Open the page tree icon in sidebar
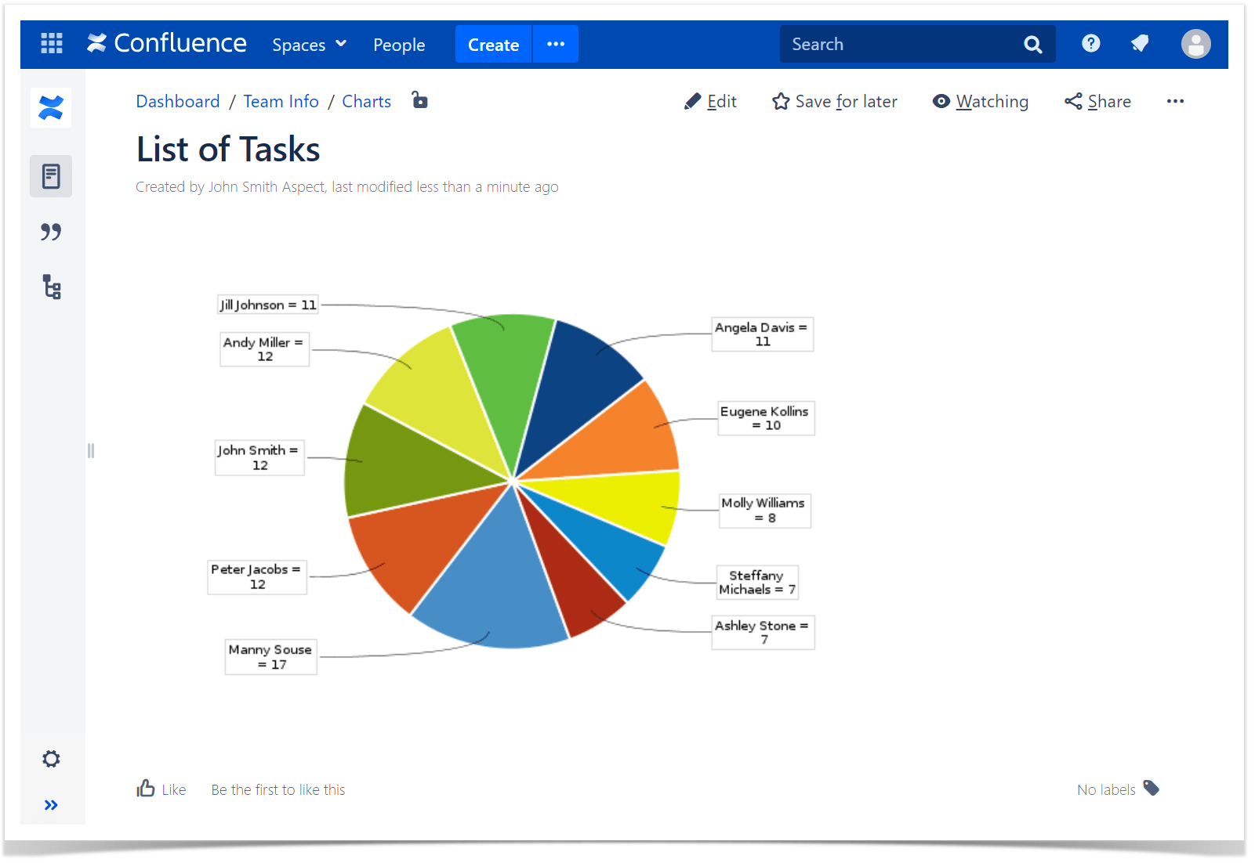Viewport: 1255px width, 863px height. click(52, 287)
